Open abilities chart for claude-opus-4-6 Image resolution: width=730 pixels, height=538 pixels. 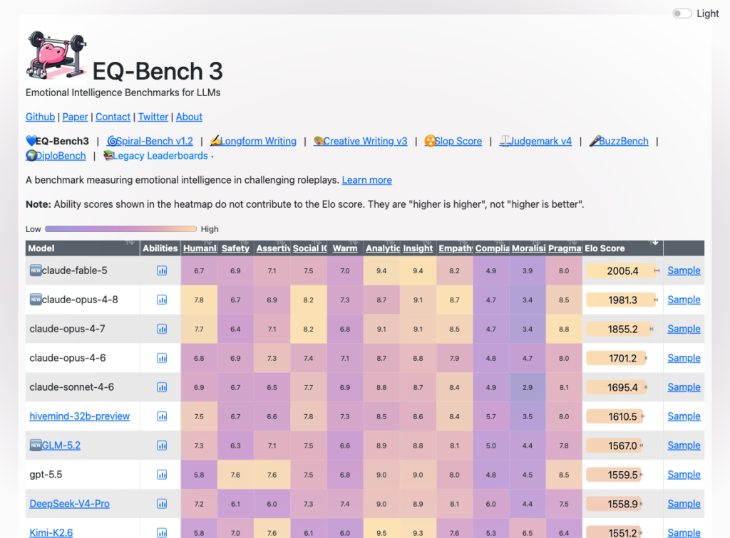[162, 358]
